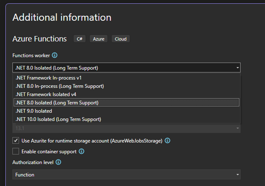Click the Additional information heading
The image size is (265, 186).
click(x=62, y=17)
